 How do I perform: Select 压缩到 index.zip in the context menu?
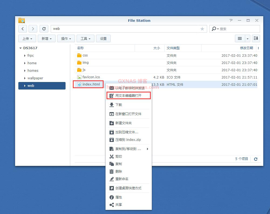point(128,140)
